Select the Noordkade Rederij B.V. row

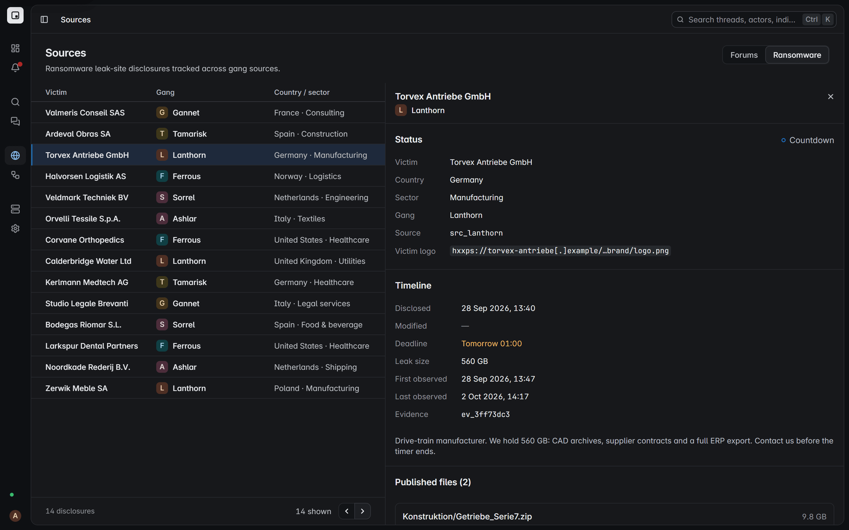208,367
